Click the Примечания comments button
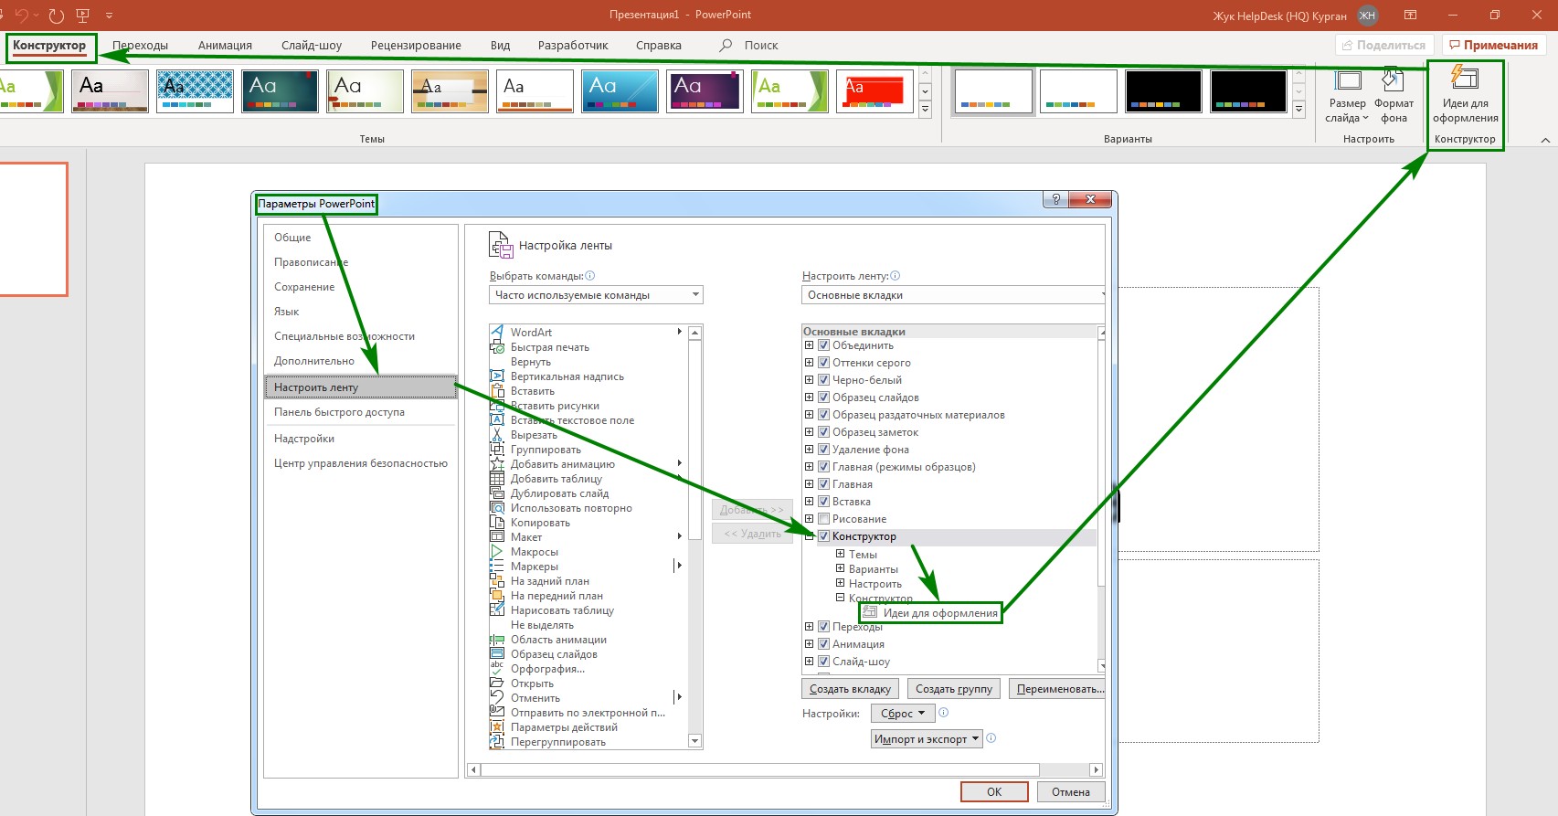The width and height of the screenshot is (1558, 816). 1493,45
